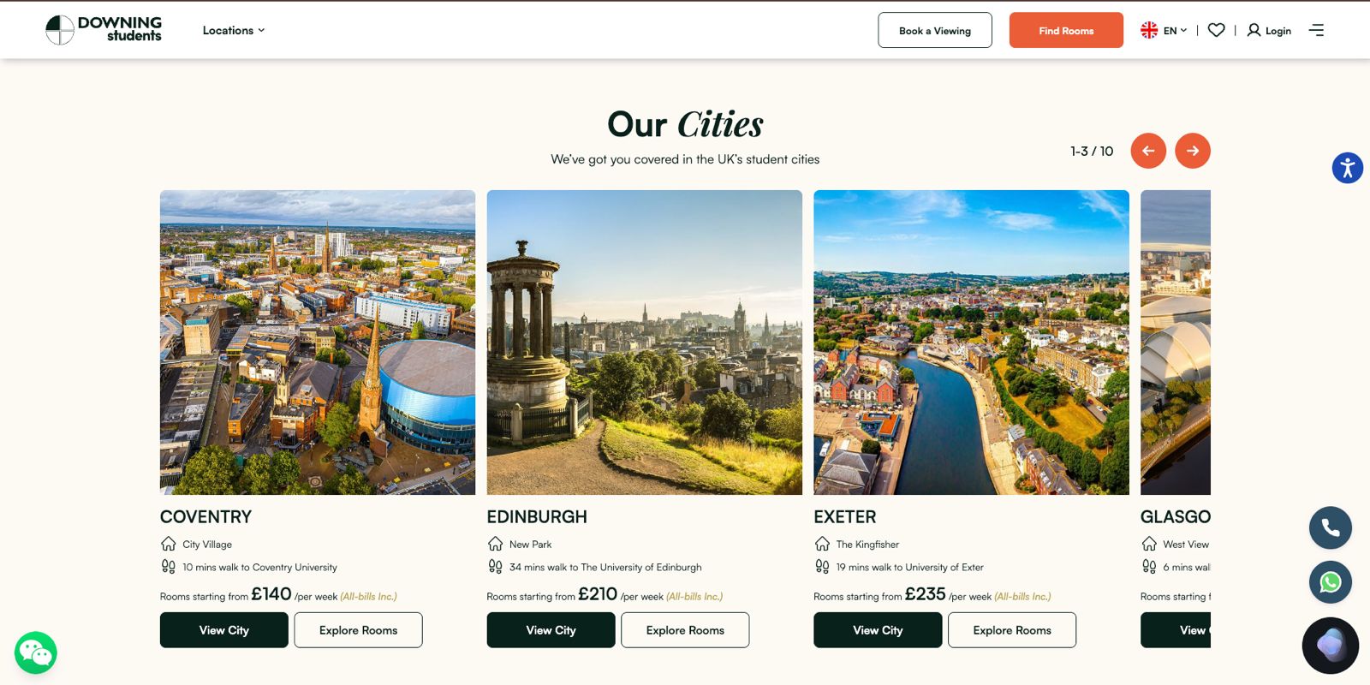Launch the chatbot assistant bubble
The width and height of the screenshot is (1370, 685).
tap(1331, 646)
